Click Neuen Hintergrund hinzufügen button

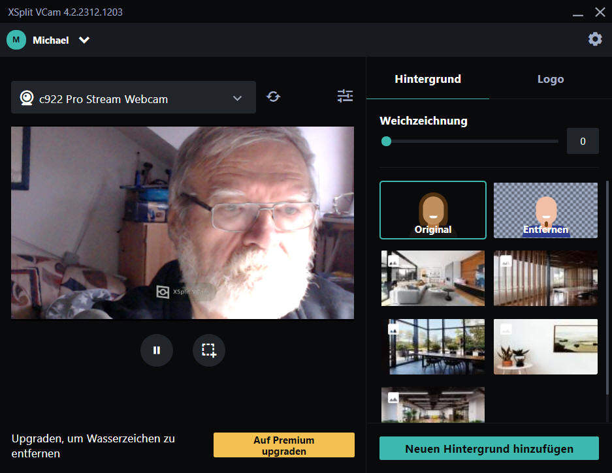coord(489,449)
